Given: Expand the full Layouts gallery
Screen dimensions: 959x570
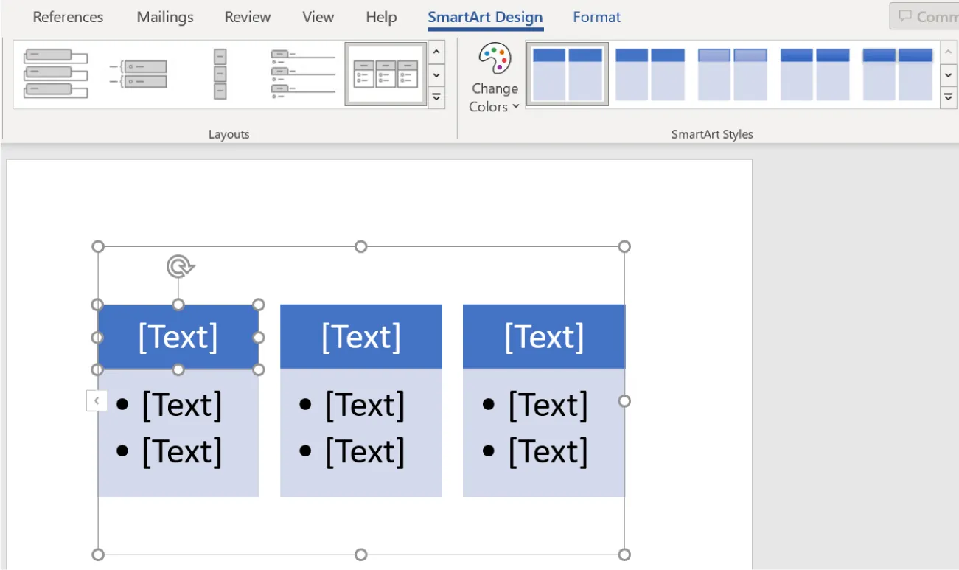Looking at the screenshot, I should [436, 96].
